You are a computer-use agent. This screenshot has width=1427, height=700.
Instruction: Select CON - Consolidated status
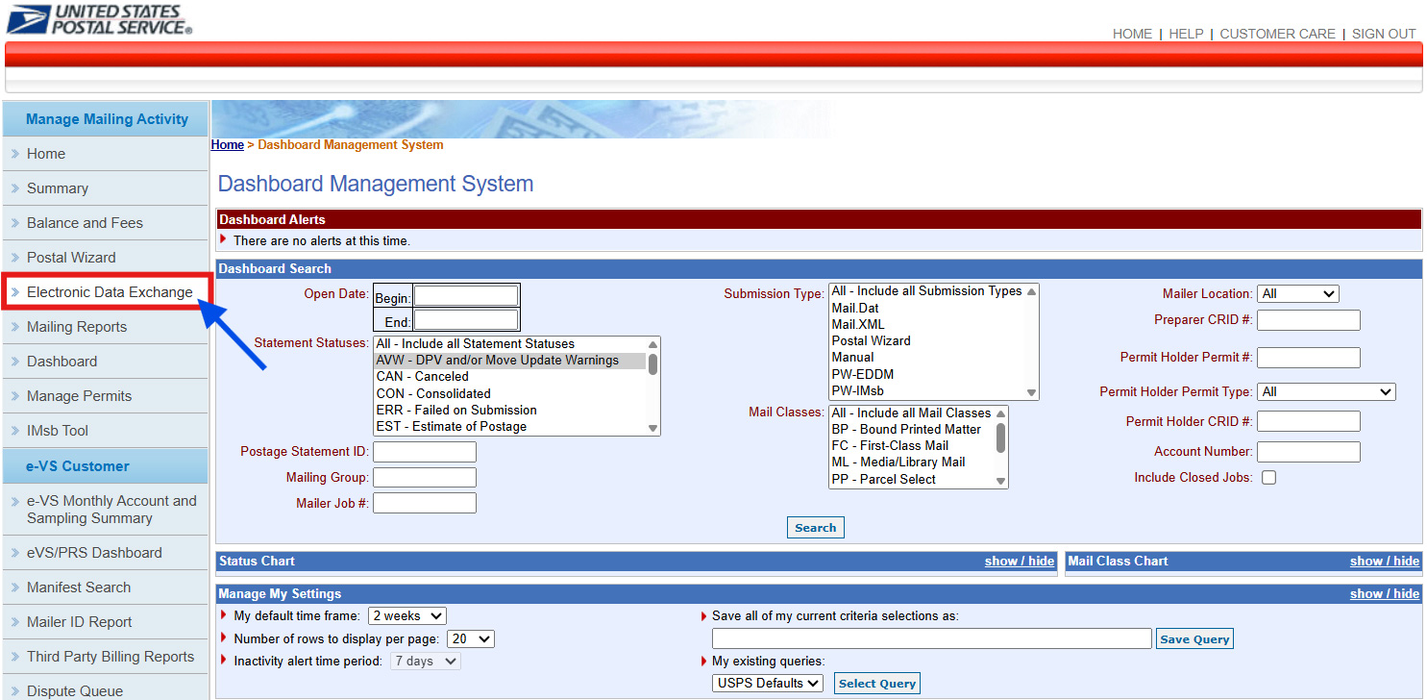pyautogui.click(x=509, y=393)
